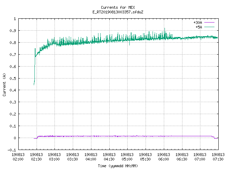This screenshot has width=225, height=169.
Task: Click the x-axis tick label 190813 02:00
Action: (x=18, y=157)
